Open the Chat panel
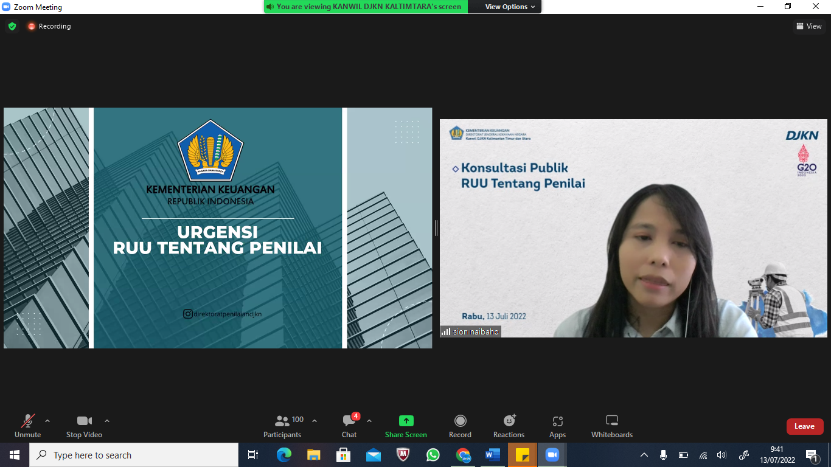This screenshot has height=467, width=831. (349, 426)
